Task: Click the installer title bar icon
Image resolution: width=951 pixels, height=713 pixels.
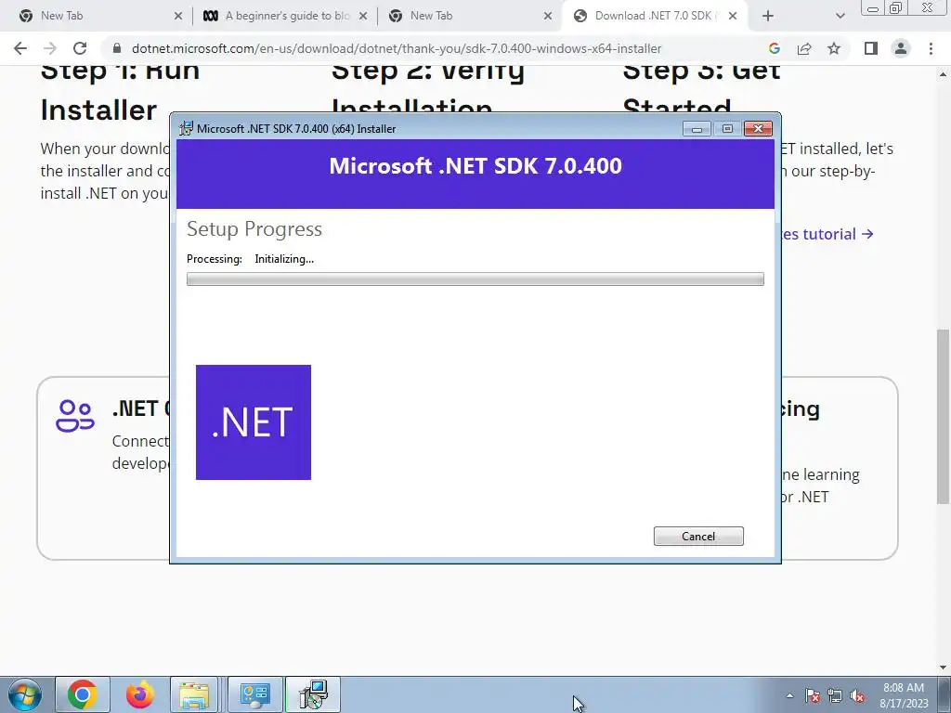Action: click(x=186, y=128)
